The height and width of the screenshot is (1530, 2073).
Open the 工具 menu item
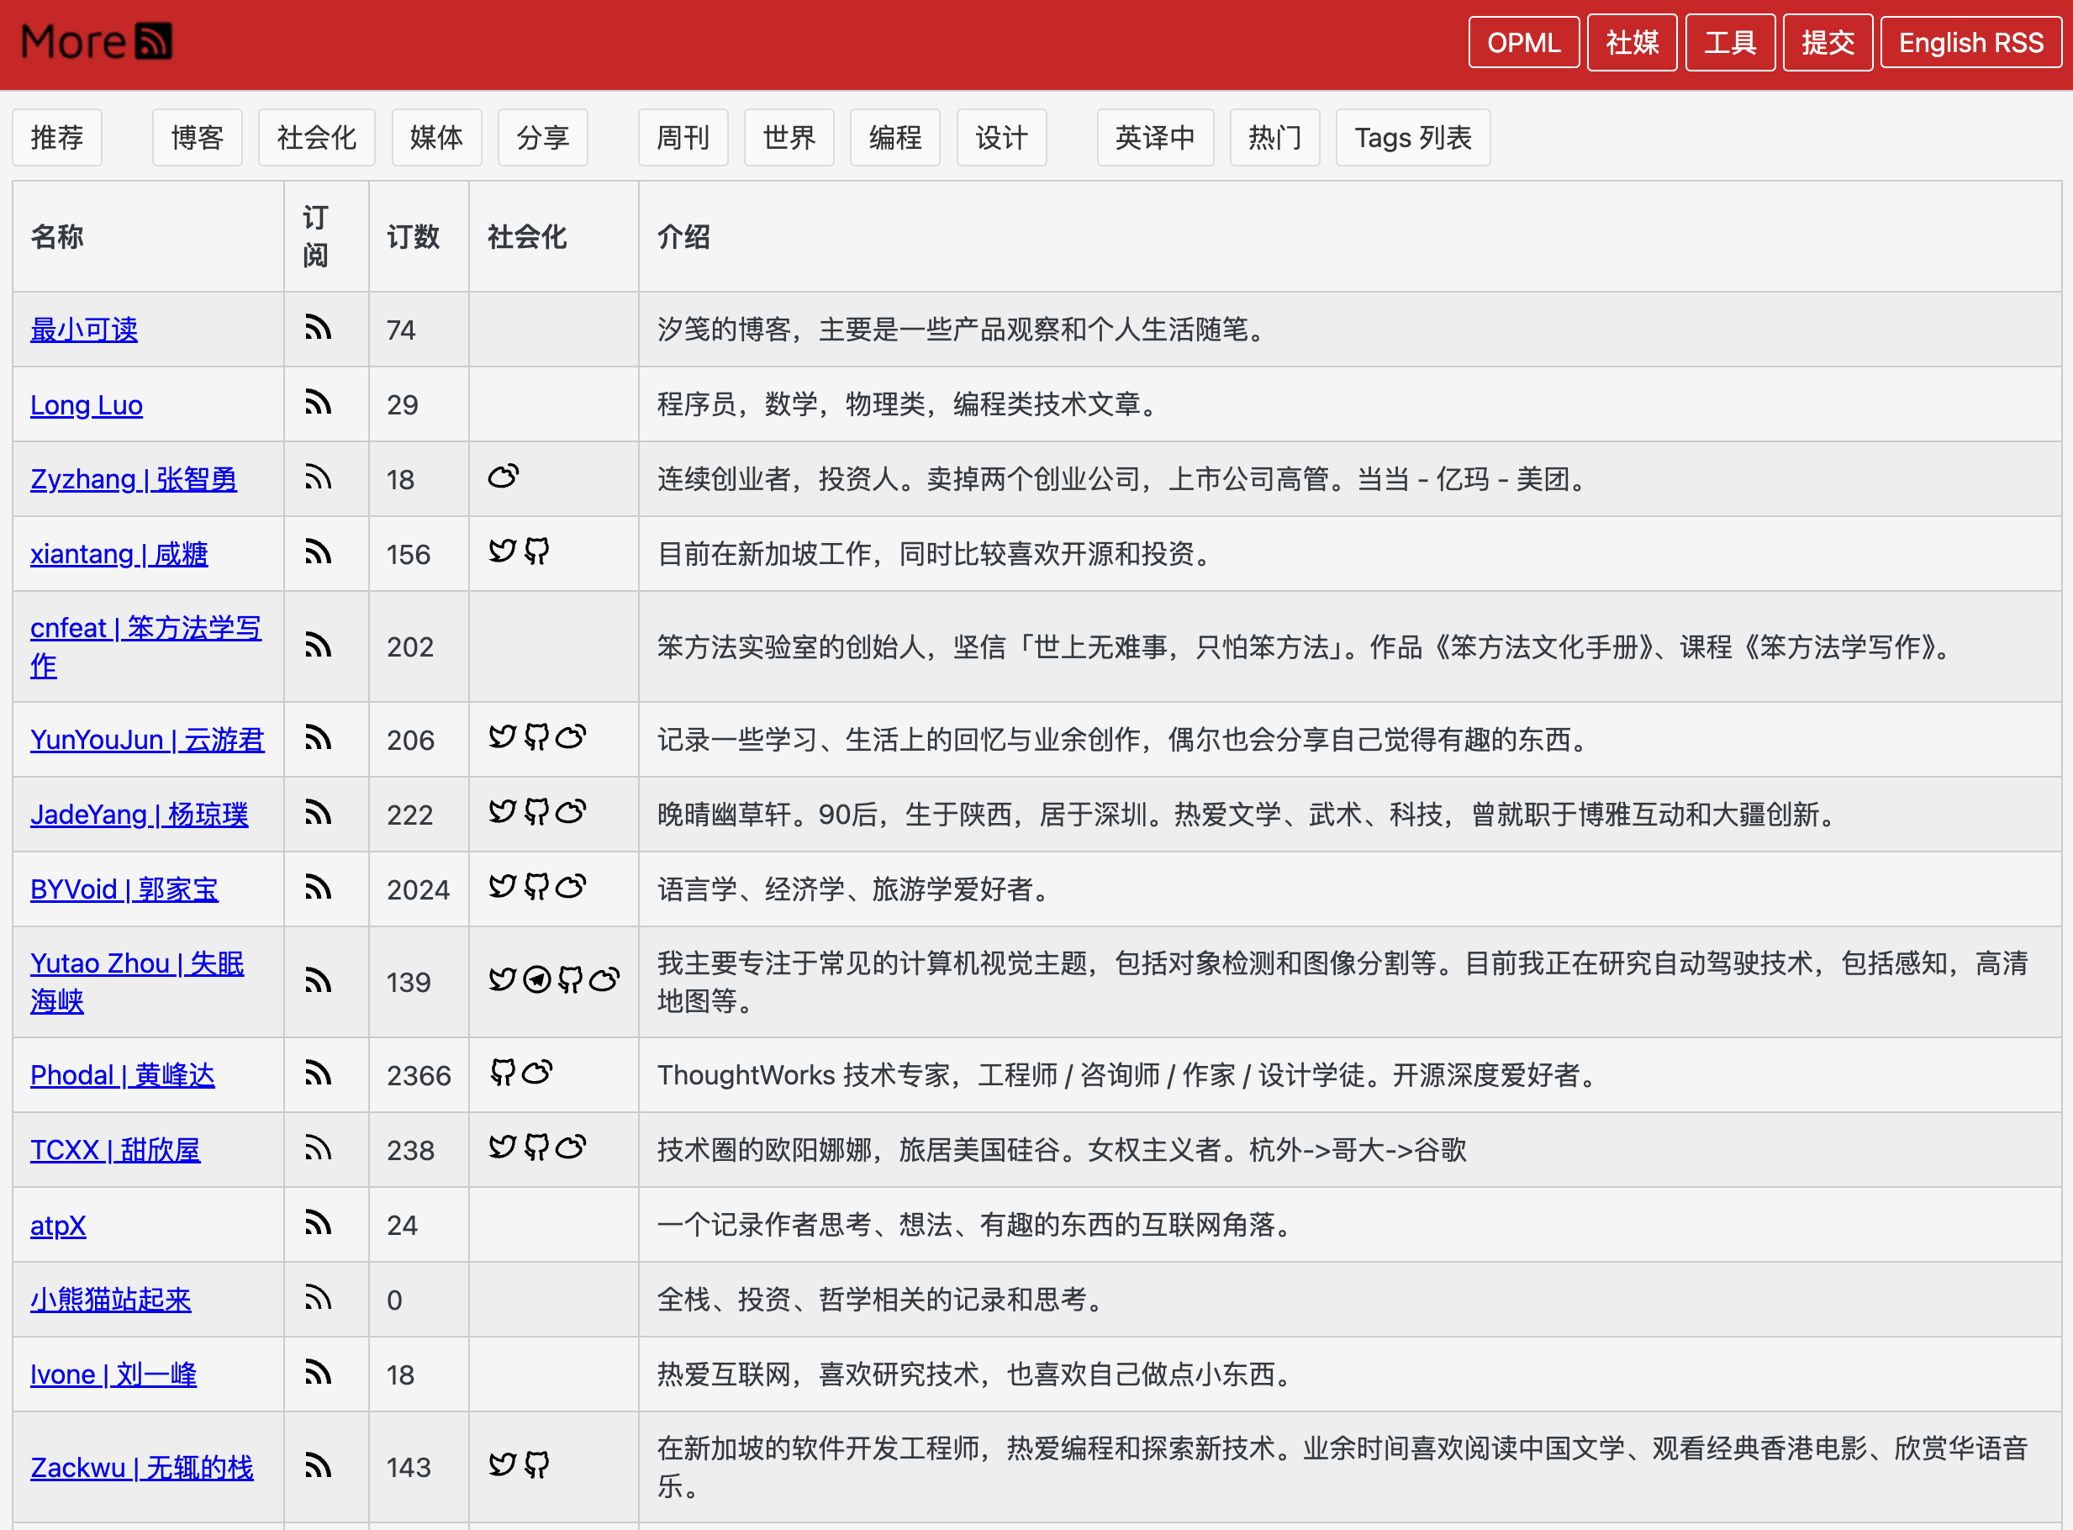pos(1728,40)
